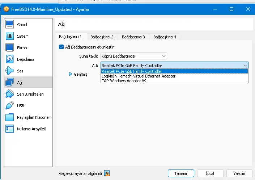Image resolution: width=255 pixels, height=180 pixels.
Task: Click the invalid settings warning icon
Action: [x=107, y=173]
